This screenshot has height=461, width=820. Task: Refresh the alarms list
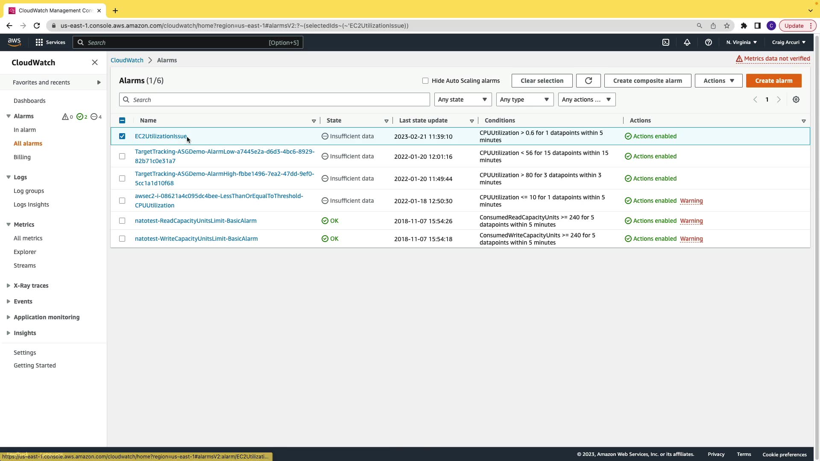point(588,81)
